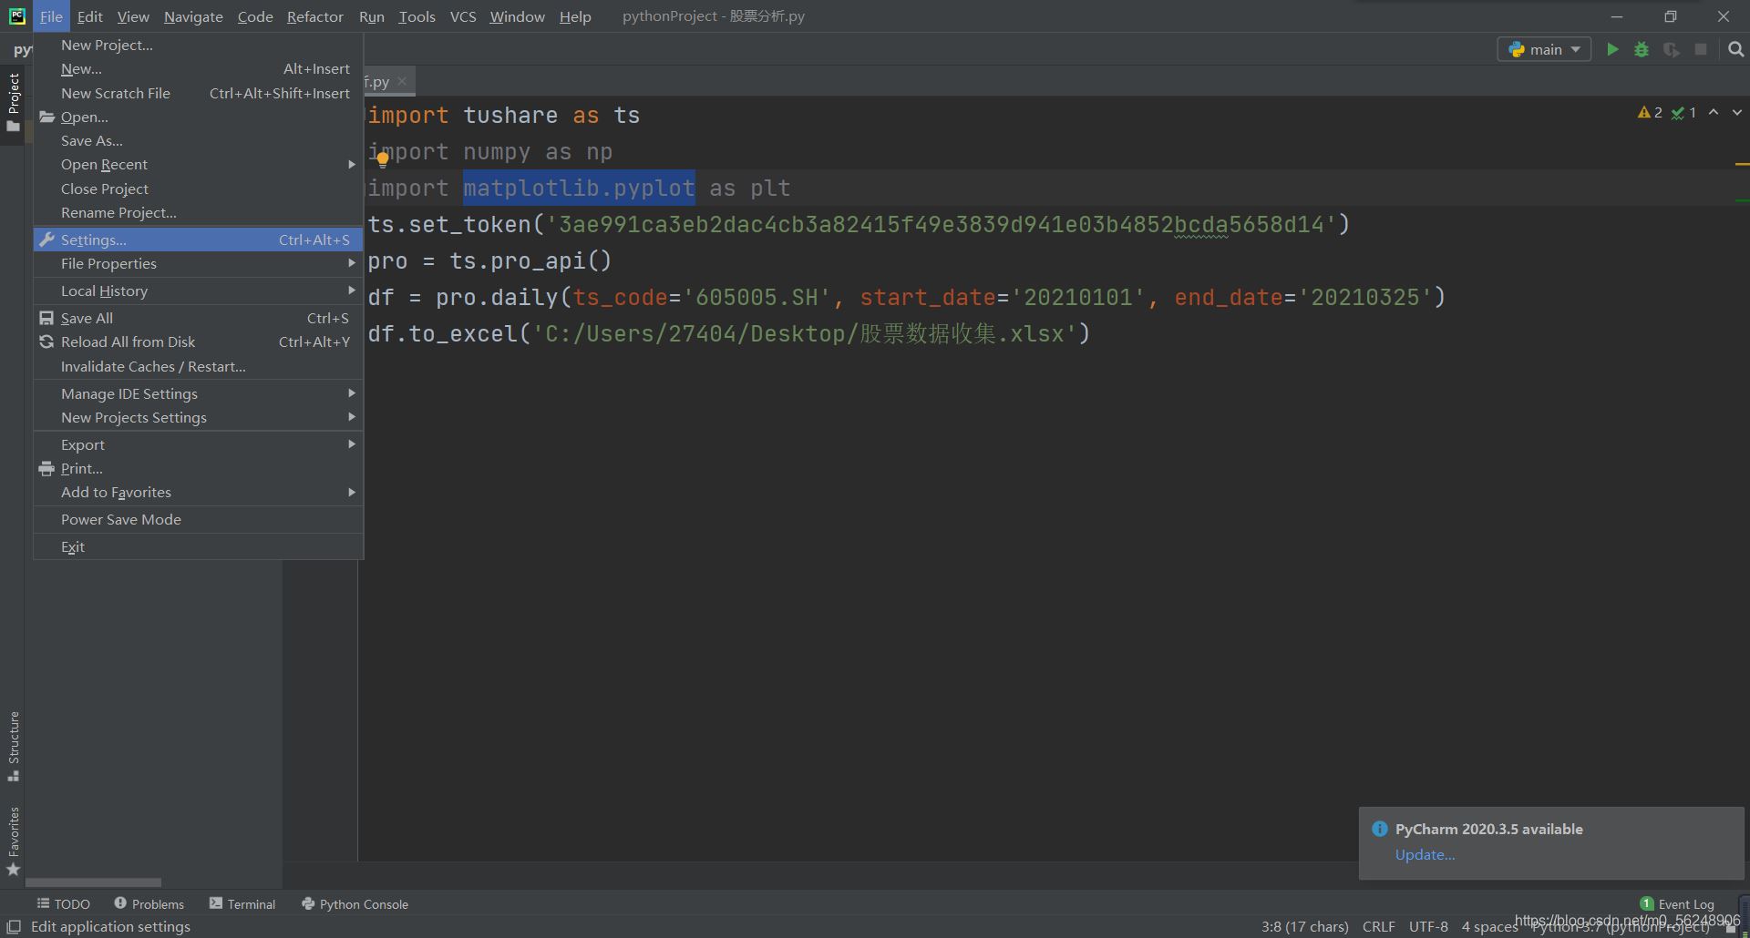
Task: Open the Python Console tool window
Action: [x=355, y=904]
